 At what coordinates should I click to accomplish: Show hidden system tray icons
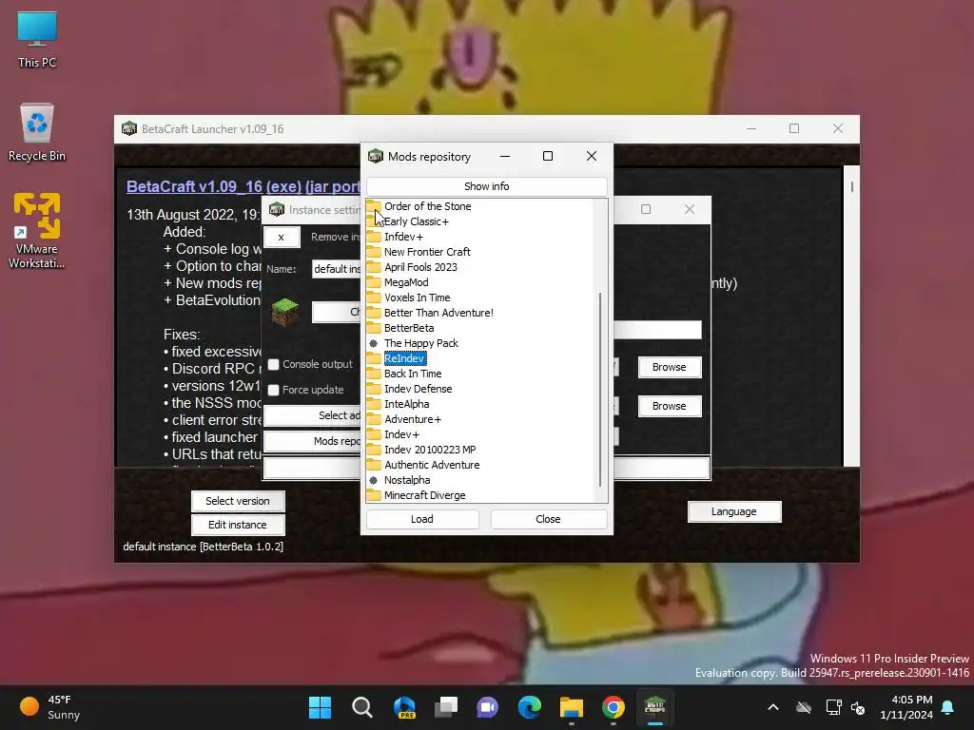[x=773, y=707]
